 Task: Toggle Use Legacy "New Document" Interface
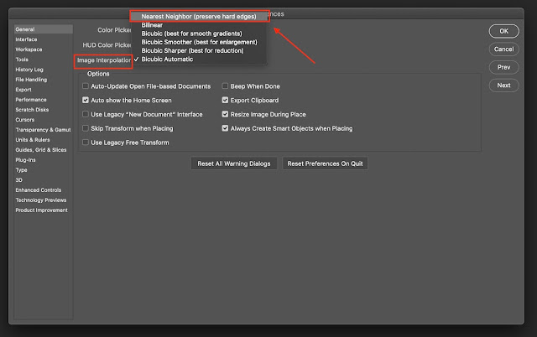tap(86, 114)
